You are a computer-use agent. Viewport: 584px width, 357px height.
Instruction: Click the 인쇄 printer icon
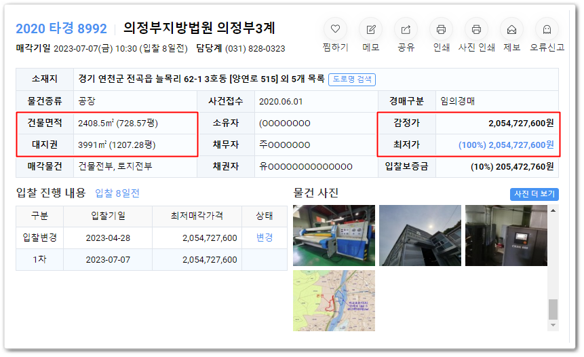pos(441,29)
